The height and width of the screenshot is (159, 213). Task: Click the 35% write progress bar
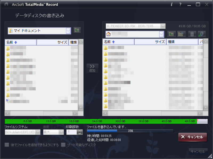130,131
